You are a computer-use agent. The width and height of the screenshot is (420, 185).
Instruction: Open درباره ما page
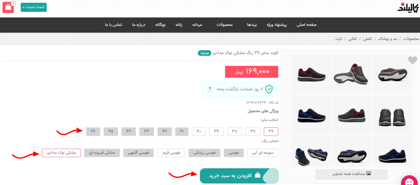139,25
